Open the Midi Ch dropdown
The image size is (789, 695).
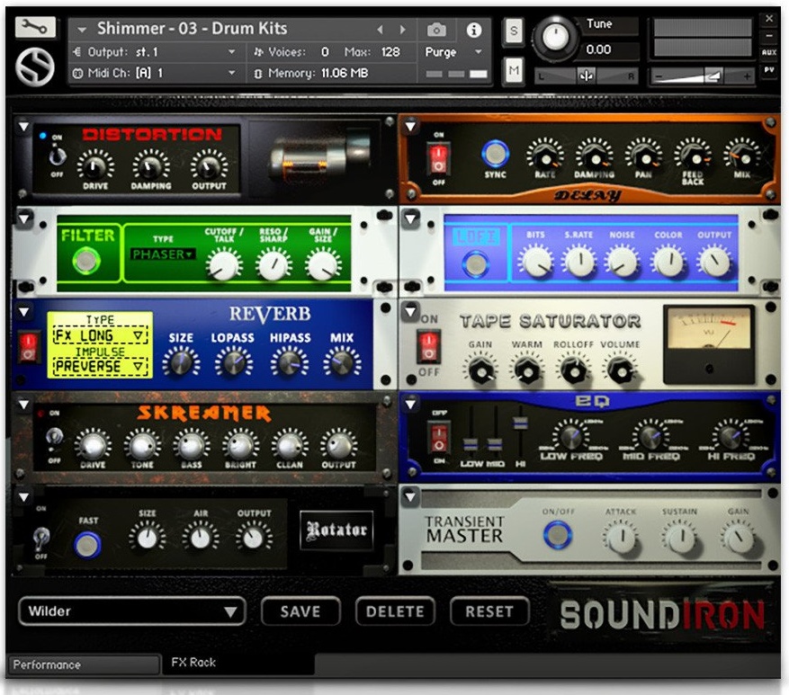coord(155,73)
